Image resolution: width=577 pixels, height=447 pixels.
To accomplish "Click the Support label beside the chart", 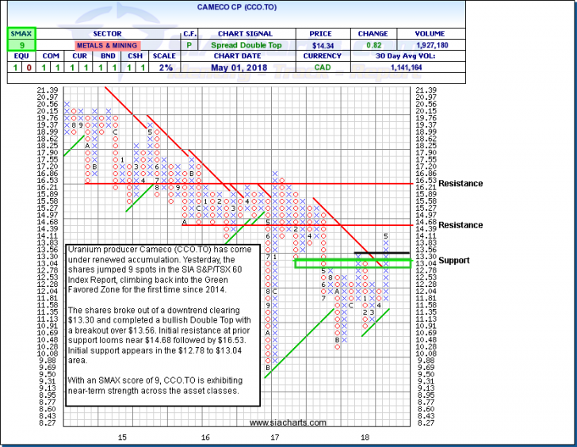I will (453, 260).
